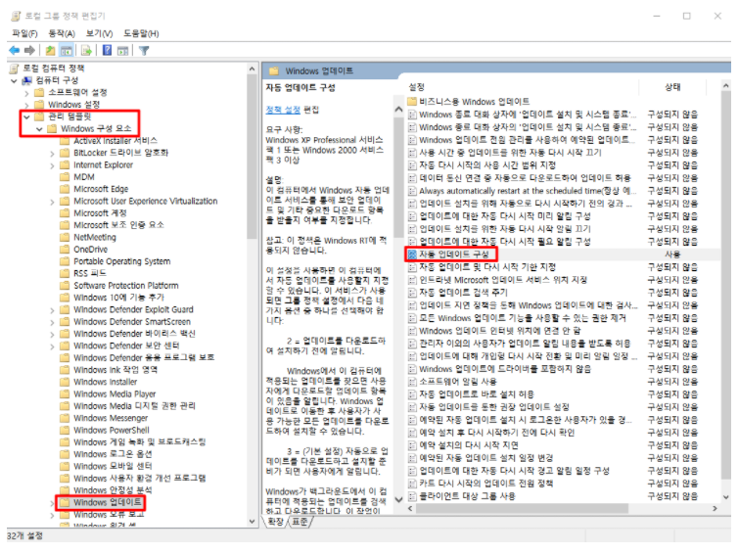Click the folder icon next to MDM
739x554 pixels.
pos(65,177)
